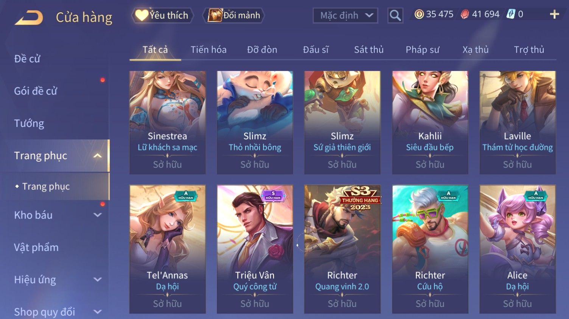Select the Sát thủ tab

[x=369, y=50]
